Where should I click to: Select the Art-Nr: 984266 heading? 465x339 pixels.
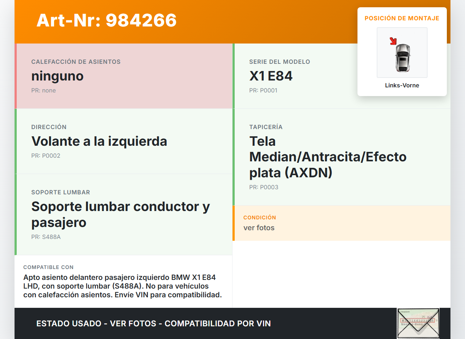106,20
